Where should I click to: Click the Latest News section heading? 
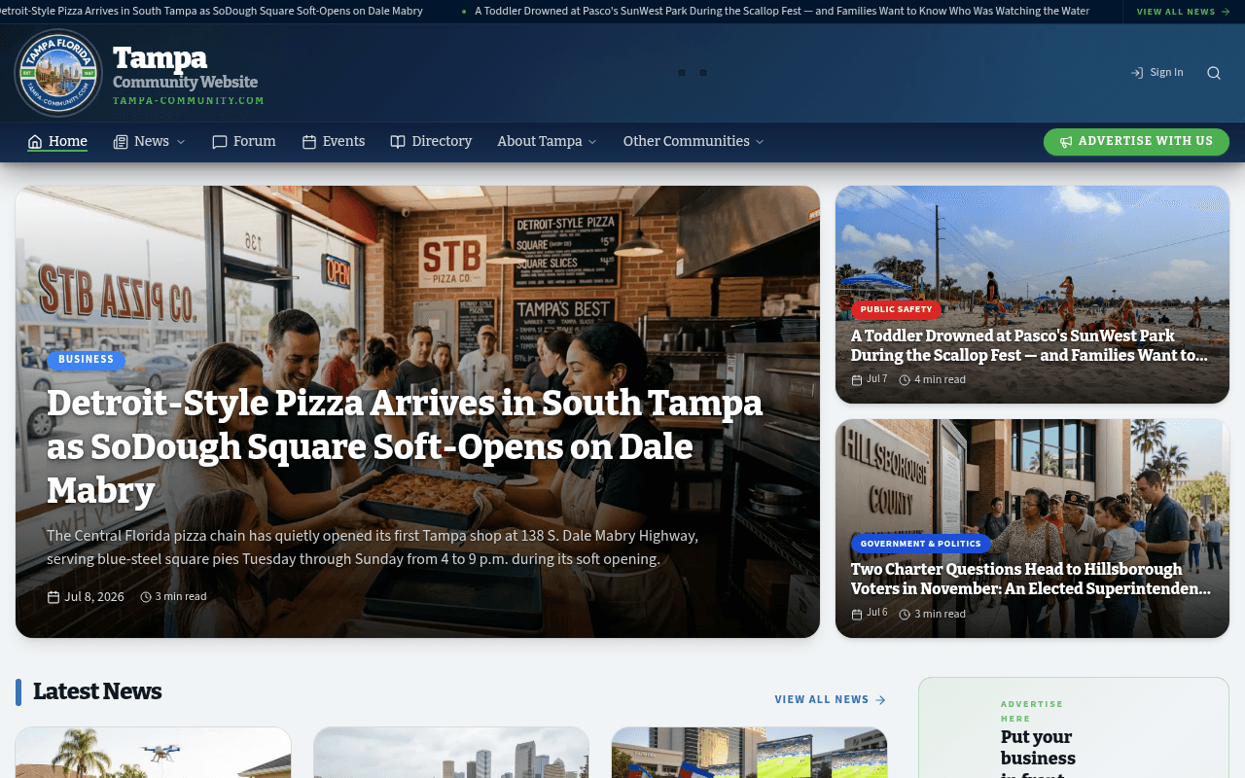(97, 691)
